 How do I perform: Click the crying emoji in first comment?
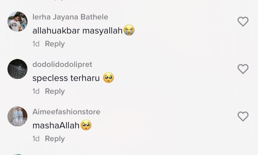coord(129,30)
